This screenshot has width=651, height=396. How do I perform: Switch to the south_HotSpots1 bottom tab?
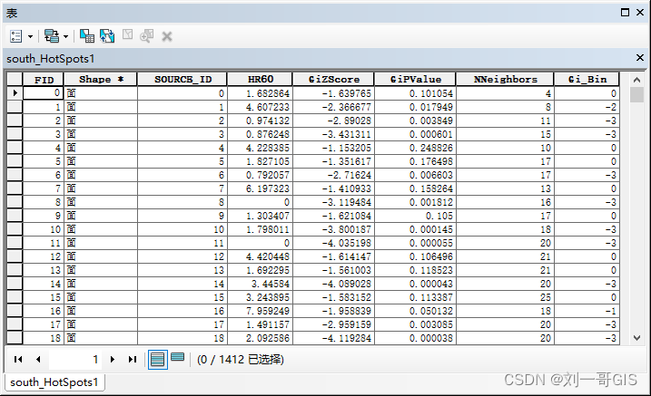(x=54, y=382)
